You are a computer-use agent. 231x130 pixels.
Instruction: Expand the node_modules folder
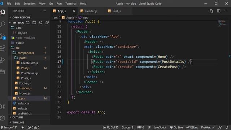(x=25, y=38)
